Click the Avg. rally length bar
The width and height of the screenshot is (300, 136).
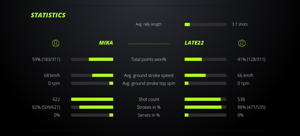coord(205,24)
